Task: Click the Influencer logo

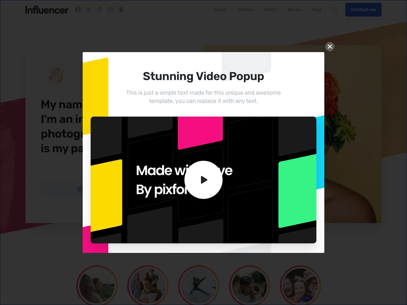Action: click(47, 10)
